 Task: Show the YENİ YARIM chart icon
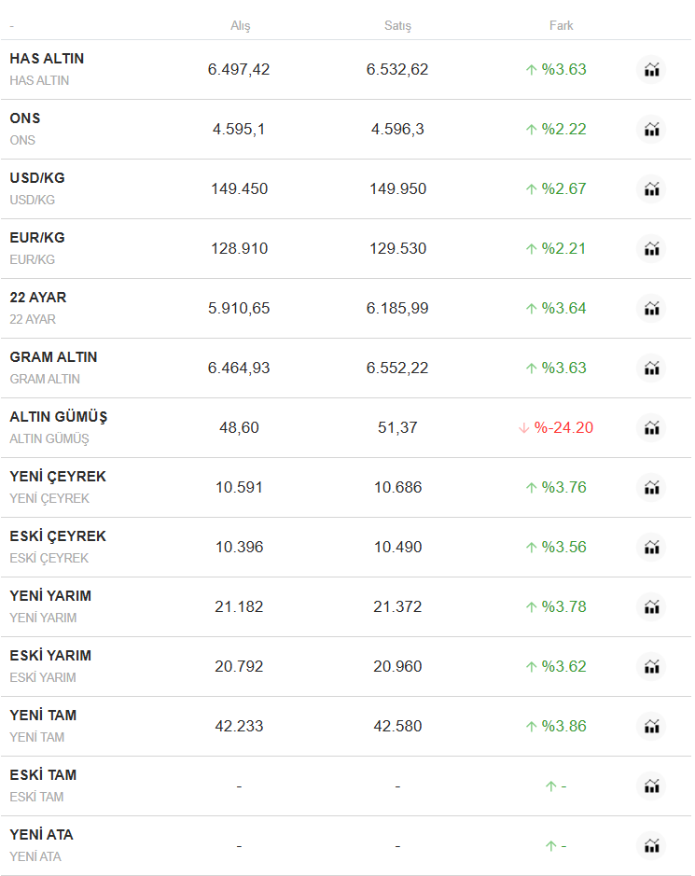pyautogui.click(x=651, y=607)
